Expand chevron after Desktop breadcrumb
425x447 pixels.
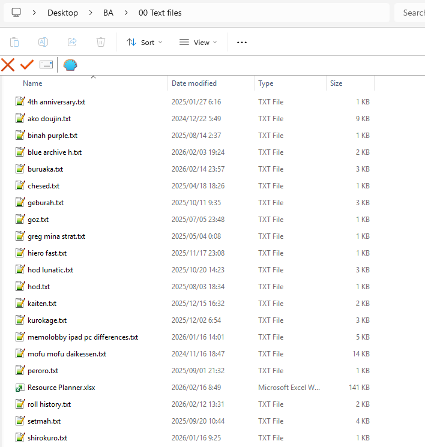pyautogui.click(x=91, y=13)
